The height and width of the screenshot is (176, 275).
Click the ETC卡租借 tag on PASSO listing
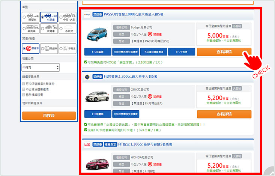tap(181, 52)
